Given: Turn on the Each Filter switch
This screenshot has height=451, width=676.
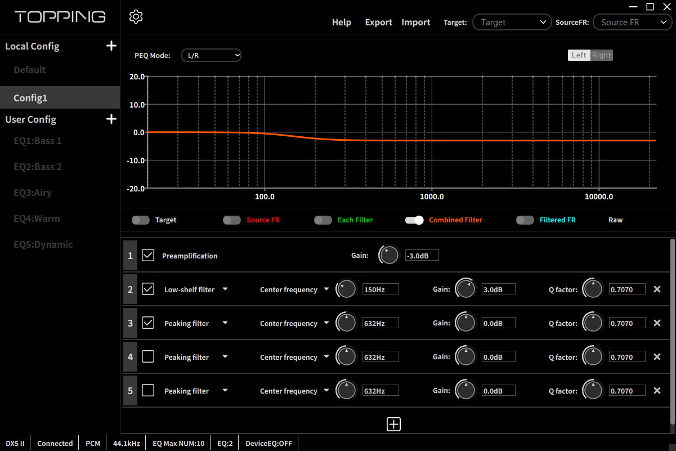Looking at the screenshot, I should click(323, 220).
